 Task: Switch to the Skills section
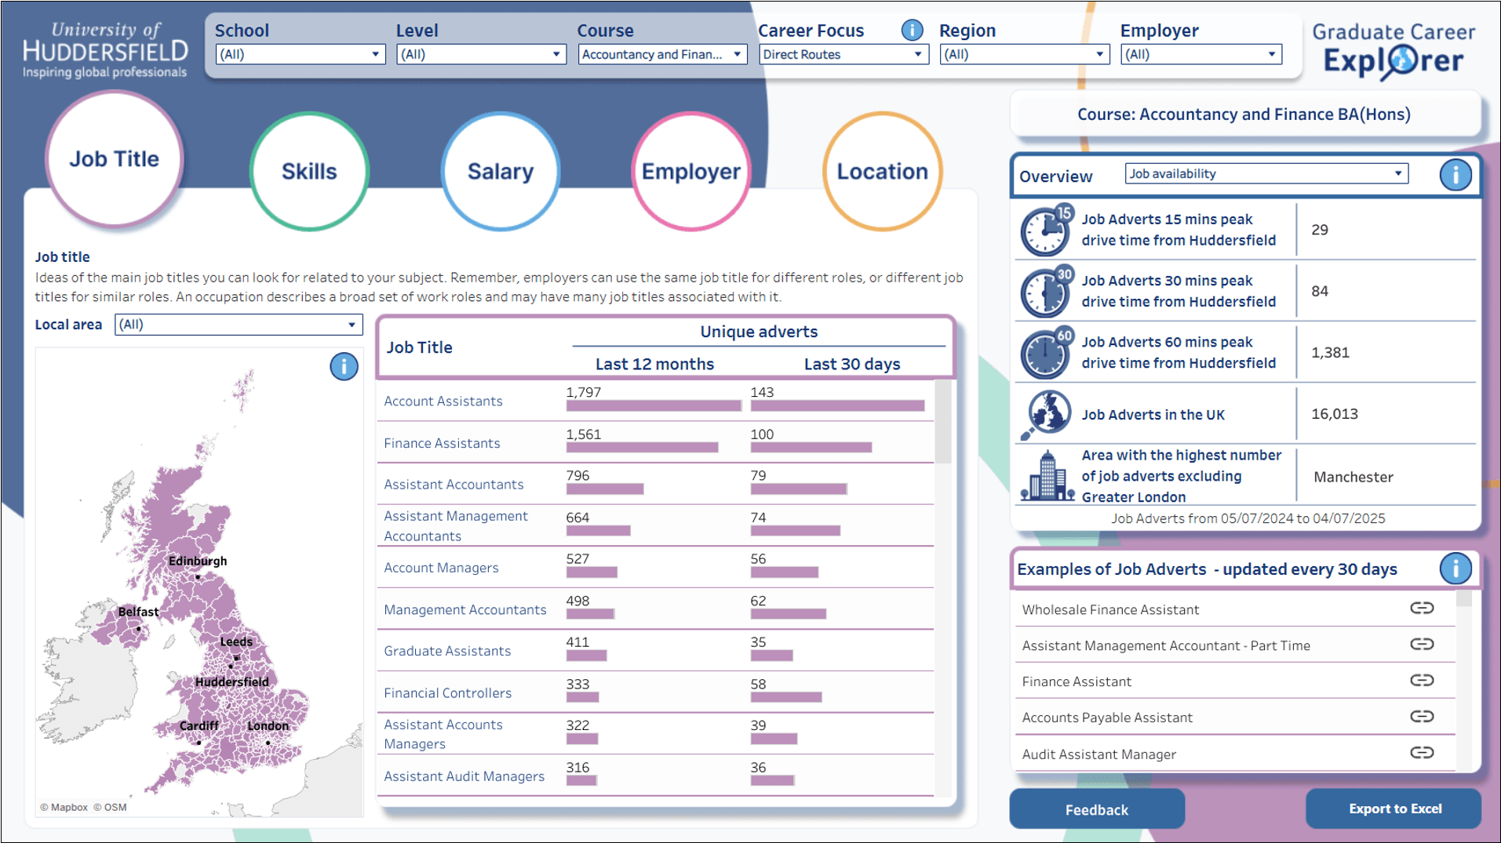pos(308,170)
